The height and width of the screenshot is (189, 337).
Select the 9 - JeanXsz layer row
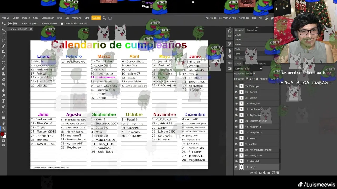point(257,144)
